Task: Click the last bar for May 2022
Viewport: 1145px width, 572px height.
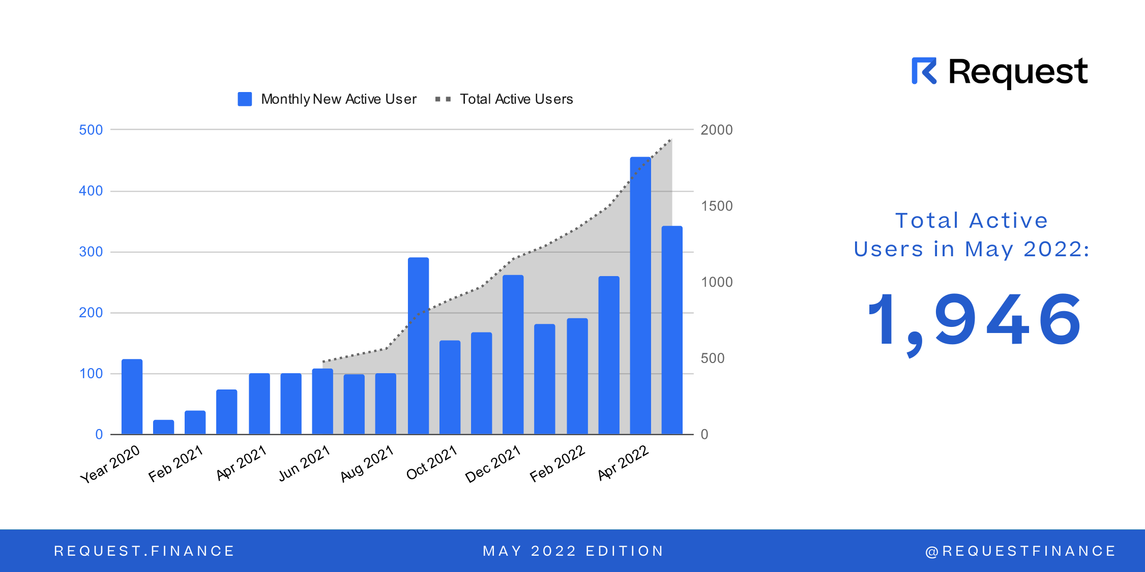Action: click(x=672, y=330)
